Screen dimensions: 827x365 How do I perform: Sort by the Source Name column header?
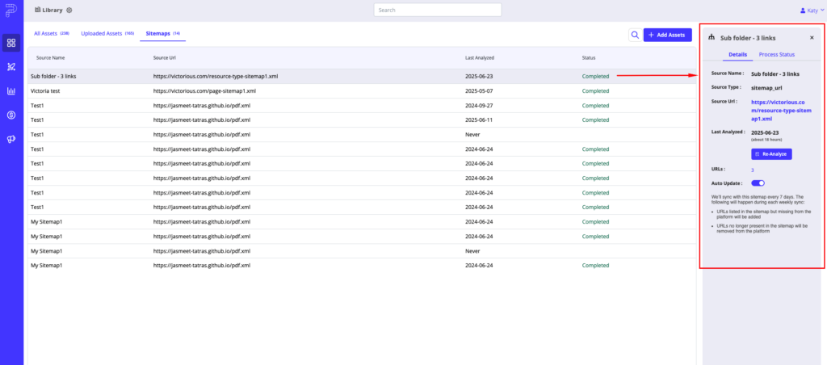pos(51,57)
